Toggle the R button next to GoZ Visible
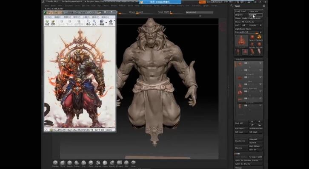309x169 pixels. click(260, 25)
